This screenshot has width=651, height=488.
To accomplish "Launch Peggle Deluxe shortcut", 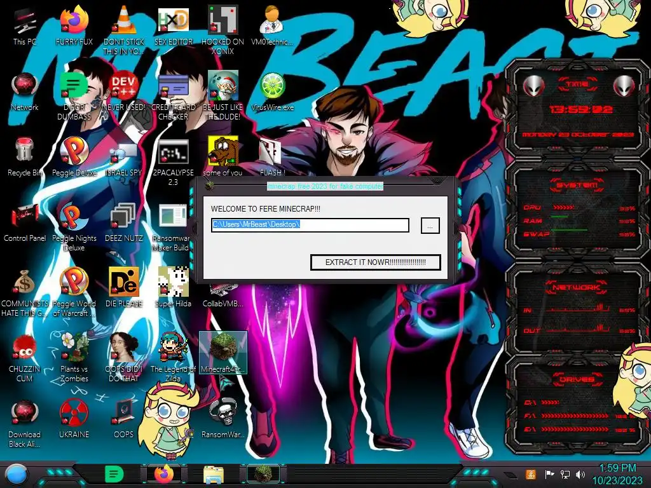I will coord(74,157).
